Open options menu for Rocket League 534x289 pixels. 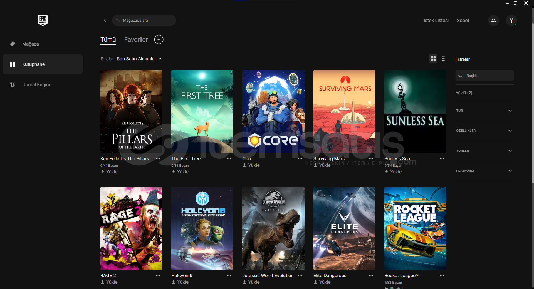click(x=442, y=275)
